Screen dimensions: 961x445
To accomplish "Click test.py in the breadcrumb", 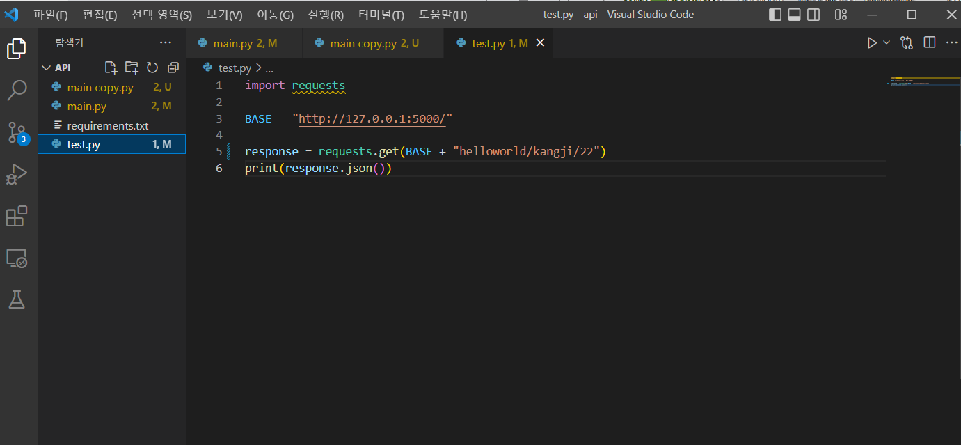I will 235,68.
